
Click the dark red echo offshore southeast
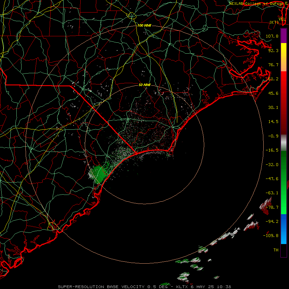click(x=266, y=206)
